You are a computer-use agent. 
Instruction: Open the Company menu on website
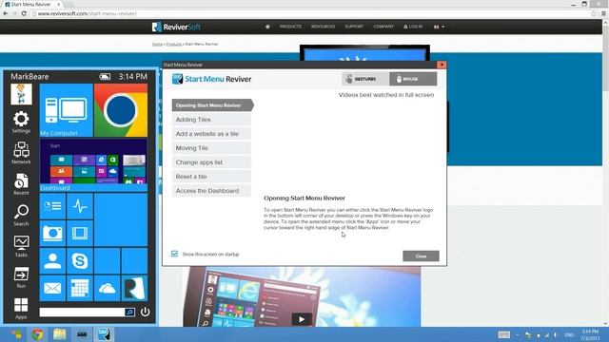383,27
